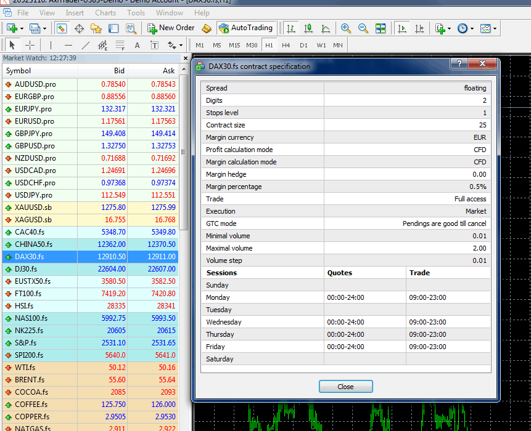This screenshot has width=531, height=431.
Task: Open the Indicators list icon
Action: pos(440,28)
